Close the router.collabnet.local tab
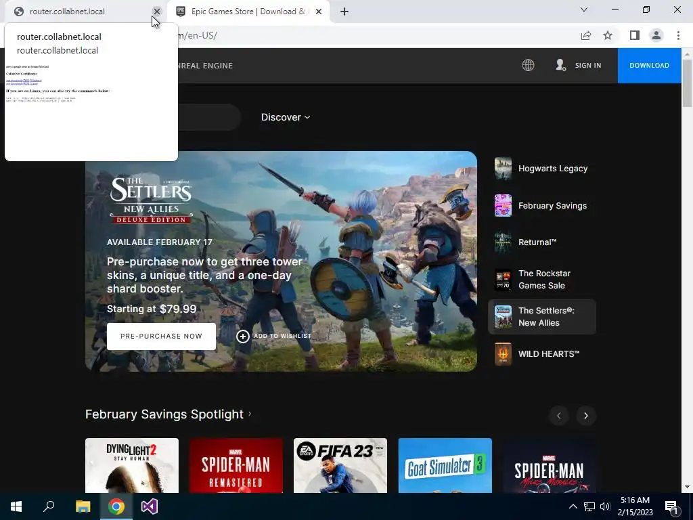The image size is (693, 520). [157, 12]
